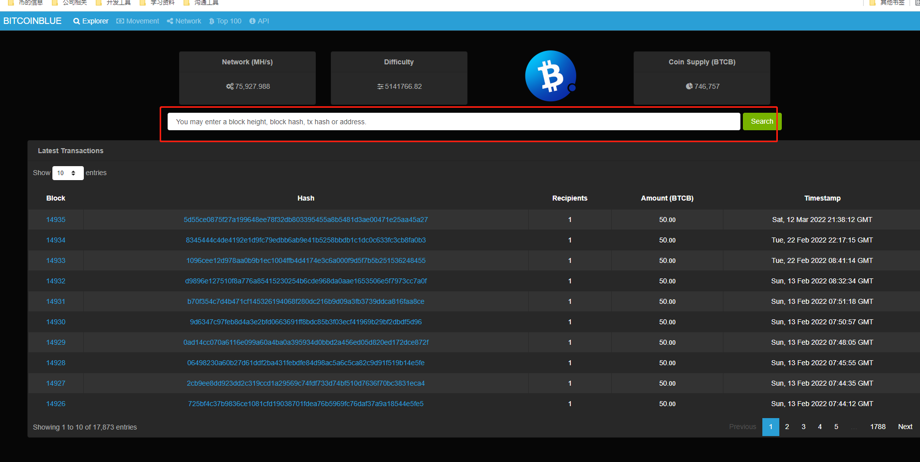Open block 14935 link
The width and height of the screenshot is (920, 462).
pyautogui.click(x=56, y=220)
